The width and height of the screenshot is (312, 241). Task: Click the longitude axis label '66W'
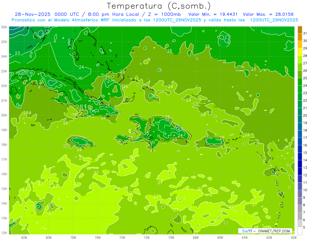(x=220, y=237)
